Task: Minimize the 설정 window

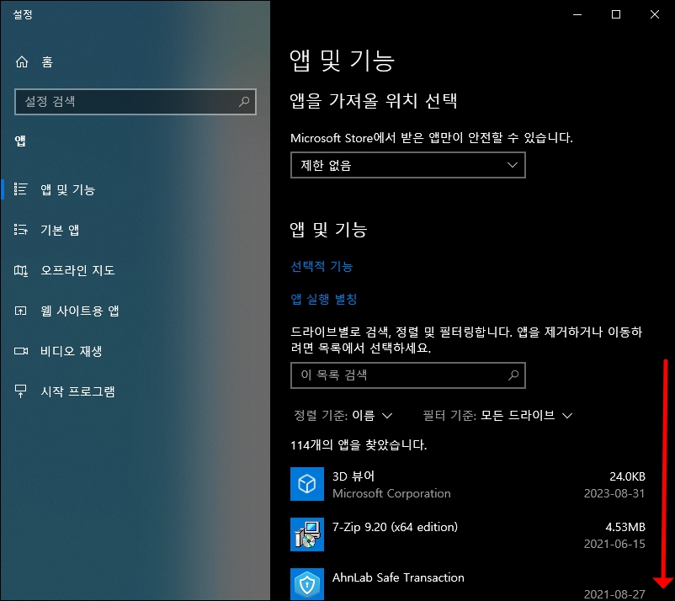Action: tap(577, 14)
